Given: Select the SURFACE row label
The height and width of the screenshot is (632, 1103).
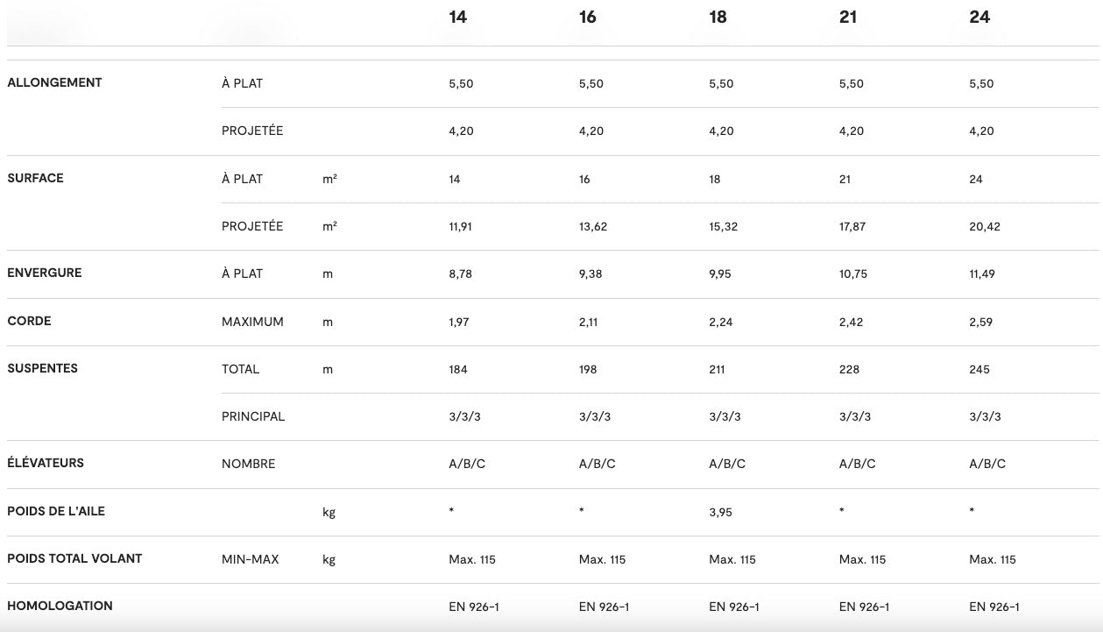Looking at the screenshot, I should [x=35, y=178].
